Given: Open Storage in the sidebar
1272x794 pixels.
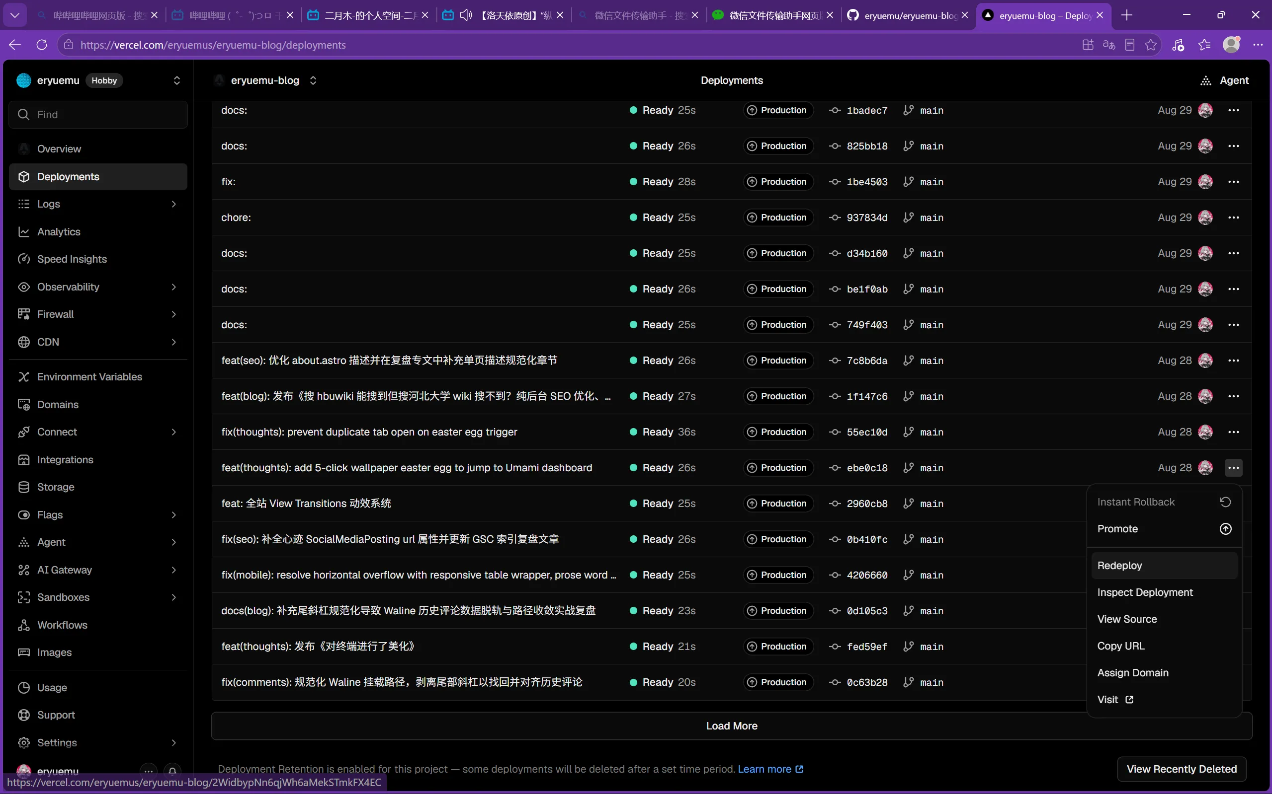Looking at the screenshot, I should click(x=98, y=487).
